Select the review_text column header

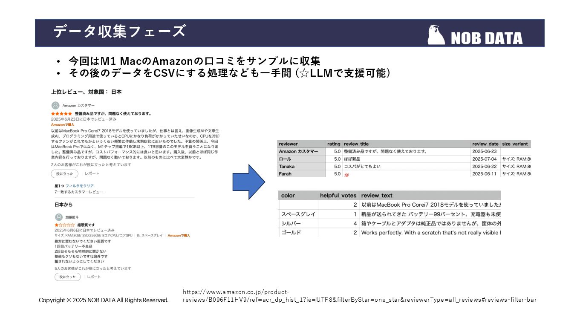tap(430, 196)
